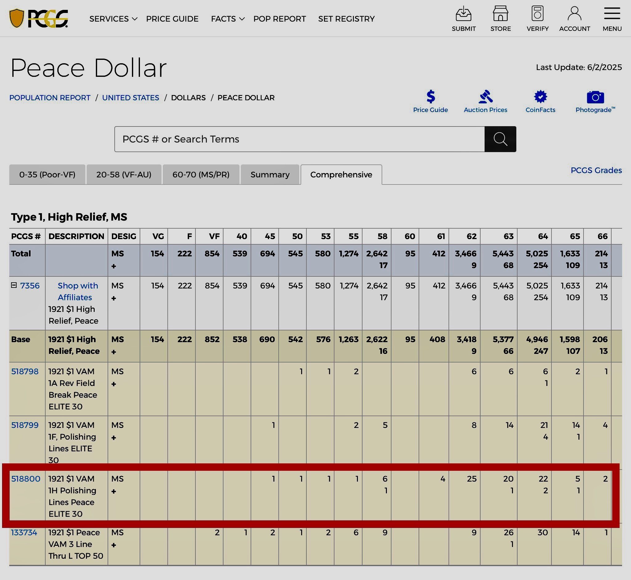Viewport: 631px width, 580px height.
Task: Switch to the Summary tab
Action: coord(270,175)
